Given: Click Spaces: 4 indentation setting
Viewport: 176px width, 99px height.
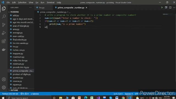Looking at the screenshot, I should (x=129, y=94).
